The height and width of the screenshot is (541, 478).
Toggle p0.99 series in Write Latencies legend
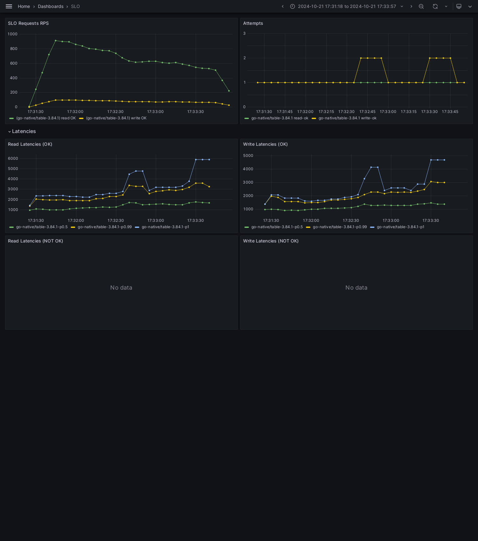(x=340, y=227)
